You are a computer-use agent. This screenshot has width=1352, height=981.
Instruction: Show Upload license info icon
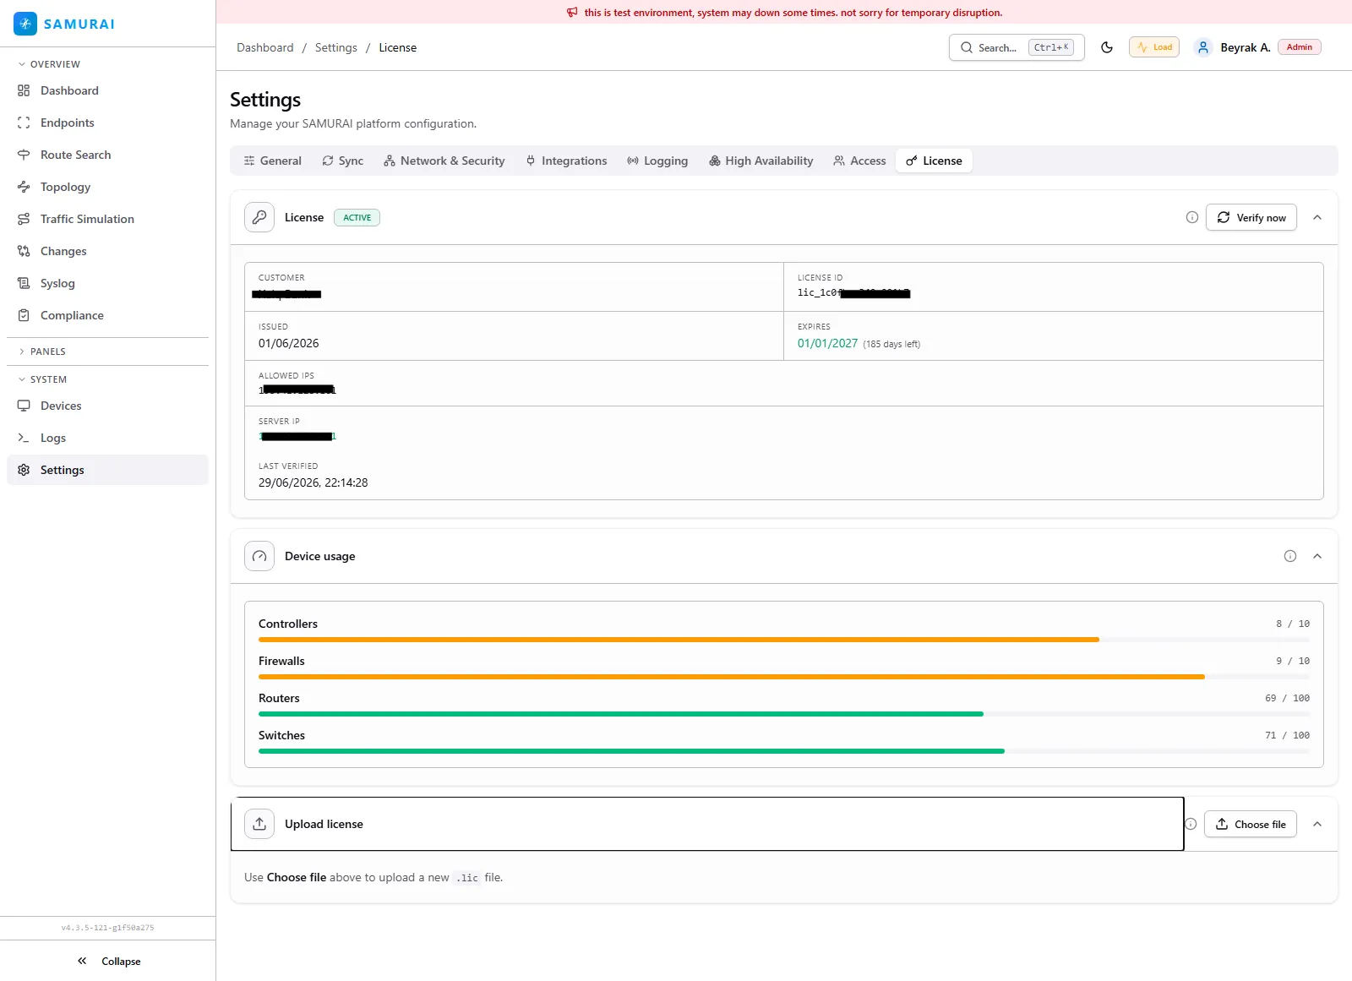(1191, 824)
